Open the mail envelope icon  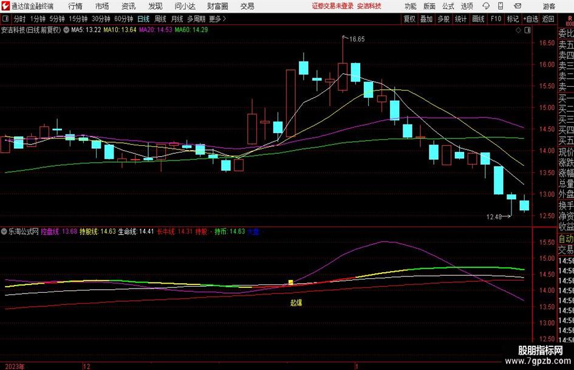pyautogui.click(x=518, y=6)
